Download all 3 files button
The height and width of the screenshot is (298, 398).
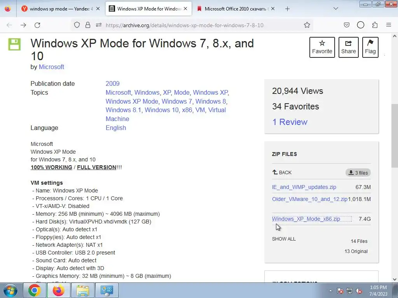(x=358, y=173)
